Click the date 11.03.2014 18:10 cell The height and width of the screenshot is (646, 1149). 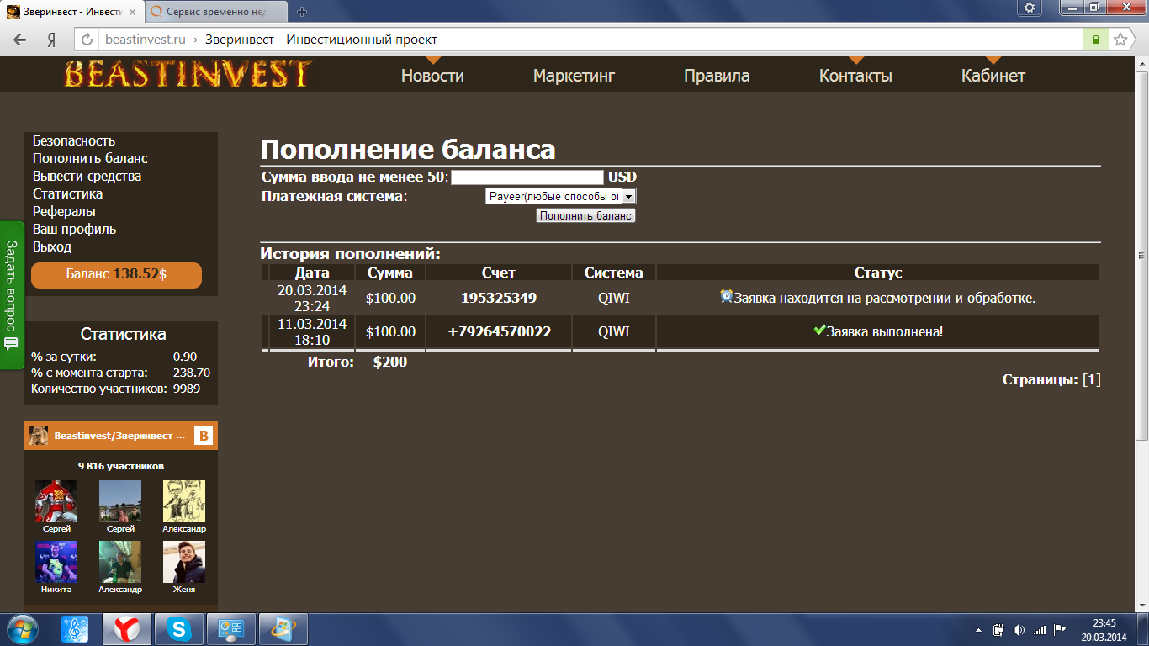coord(312,332)
